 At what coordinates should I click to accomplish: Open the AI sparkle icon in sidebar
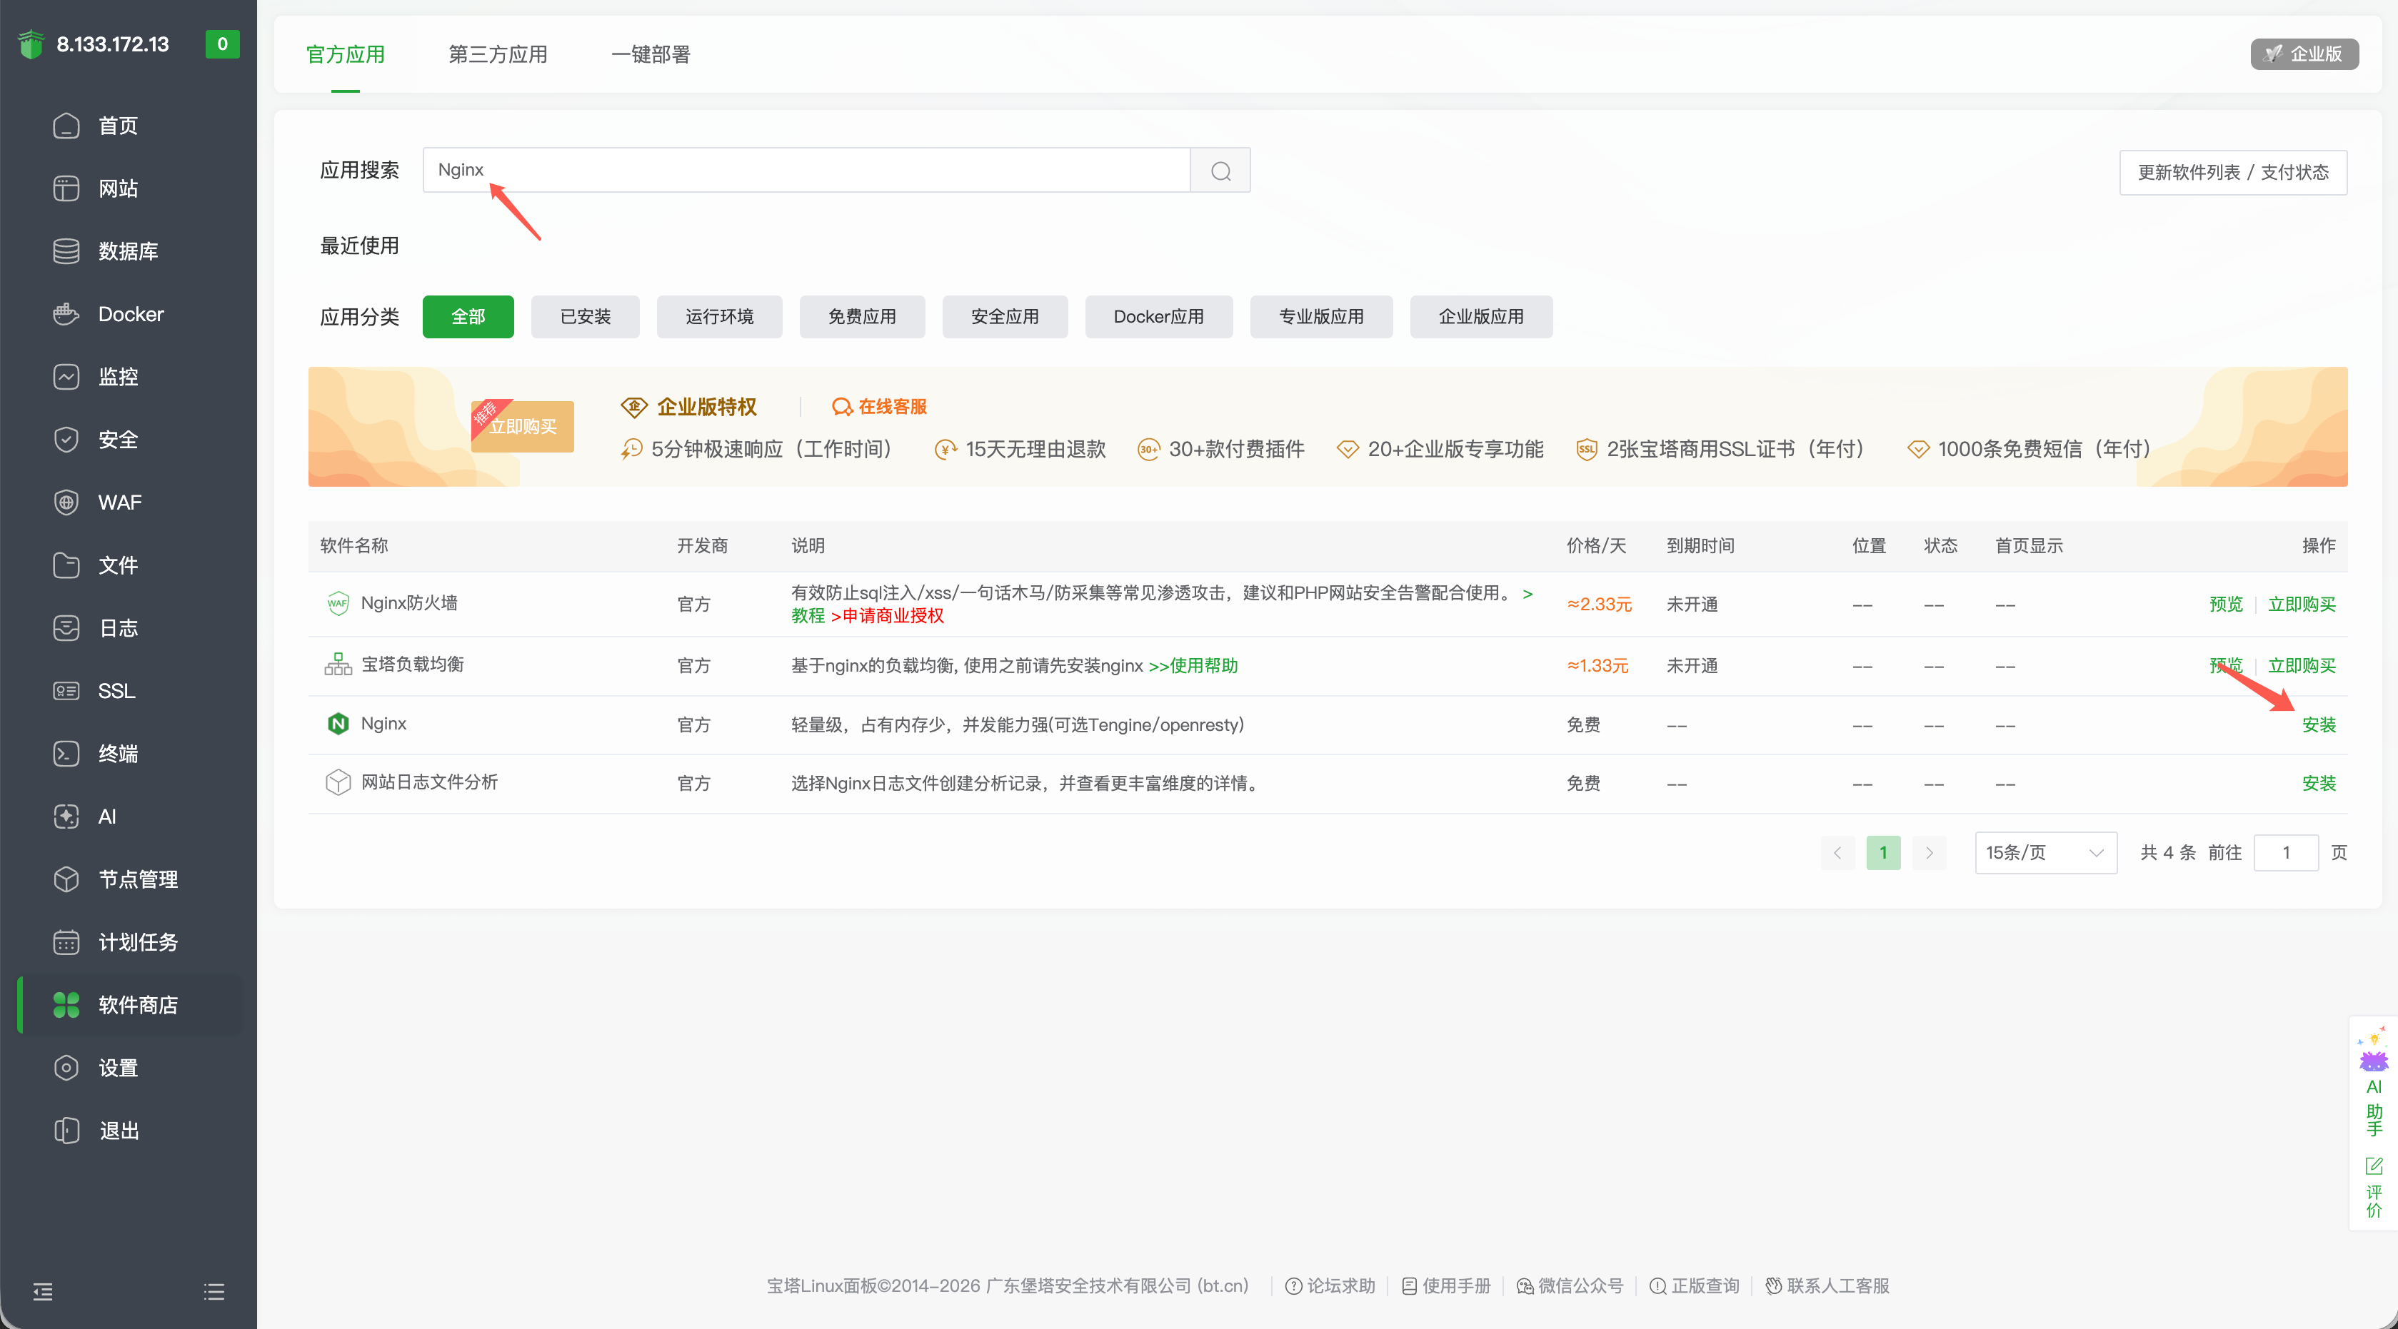[66, 817]
